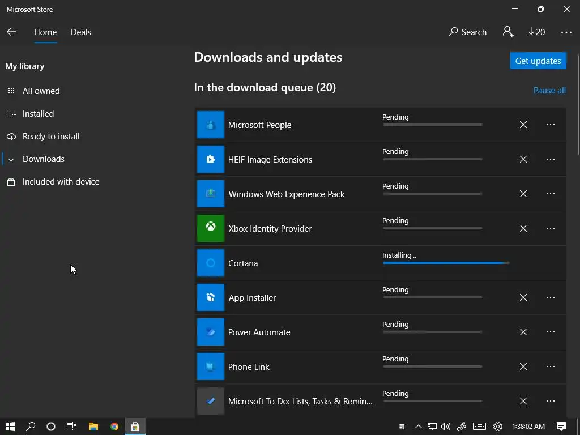Screen dimensions: 580x435
Task: Click the Windows Web Experience Pack name
Action: (286, 194)
